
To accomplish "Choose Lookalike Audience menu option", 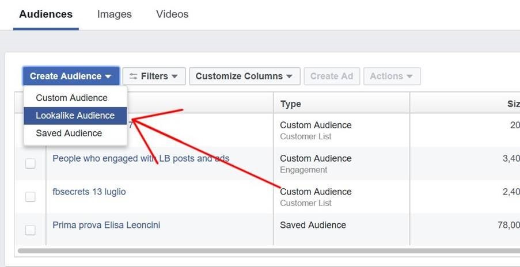I will pyautogui.click(x=75, y=116).
